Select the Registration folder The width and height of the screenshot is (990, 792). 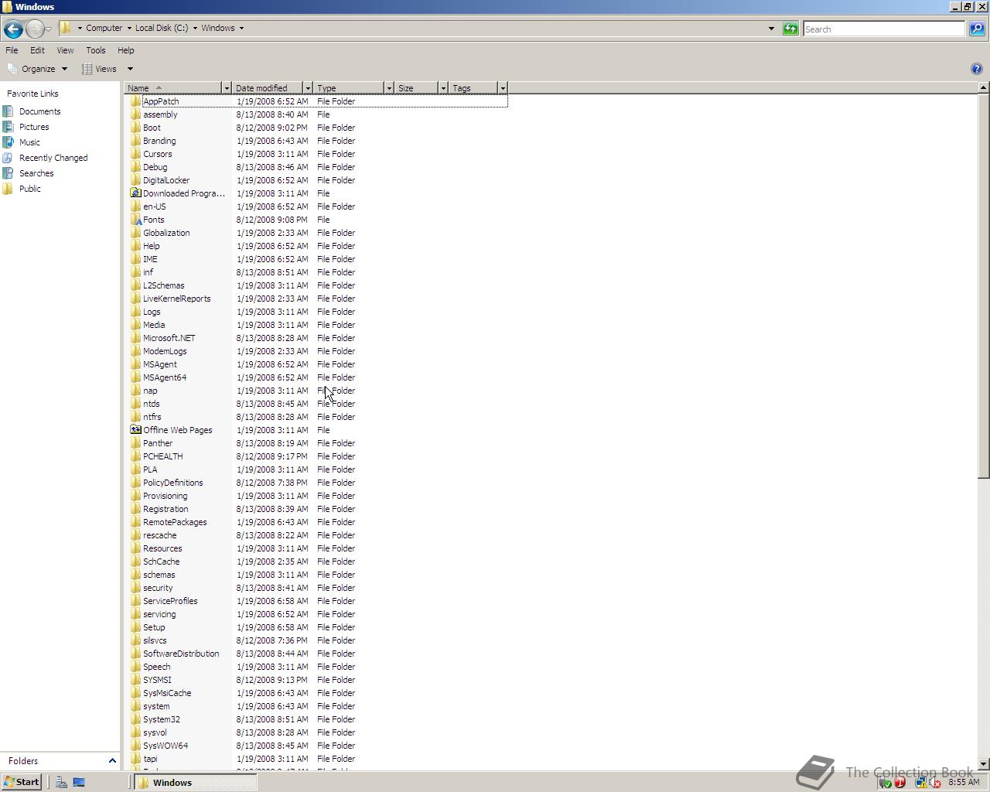pos(166,509)
